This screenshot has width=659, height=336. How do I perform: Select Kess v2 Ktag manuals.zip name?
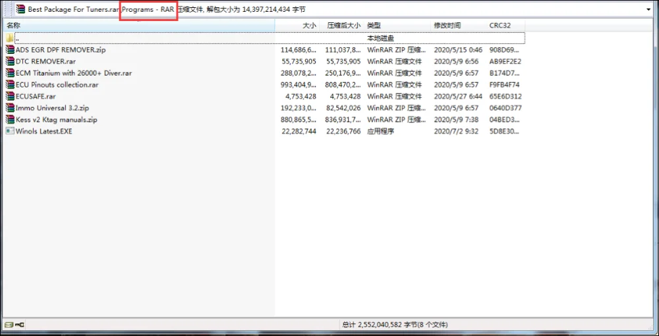click(56, 120)
